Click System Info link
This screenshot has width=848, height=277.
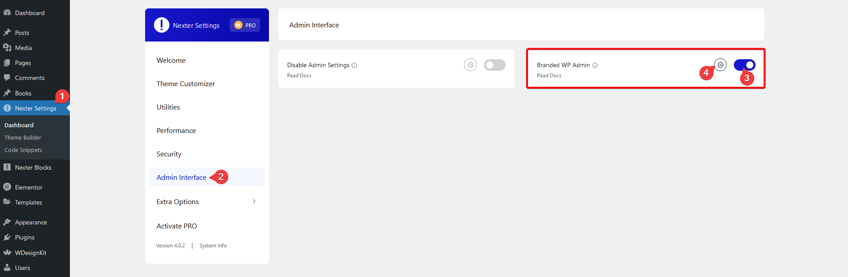(x=213, y=246)
